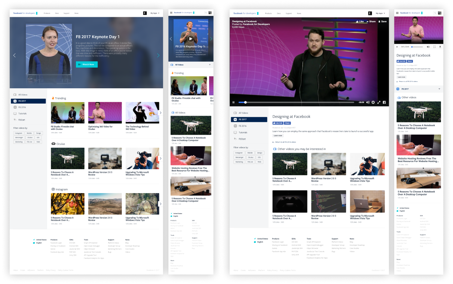Save the video via the overlay Save button
The image size is (453, 284).
click(x=382, y=22)
